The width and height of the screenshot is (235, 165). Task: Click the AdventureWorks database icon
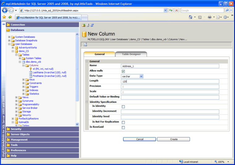16,48
